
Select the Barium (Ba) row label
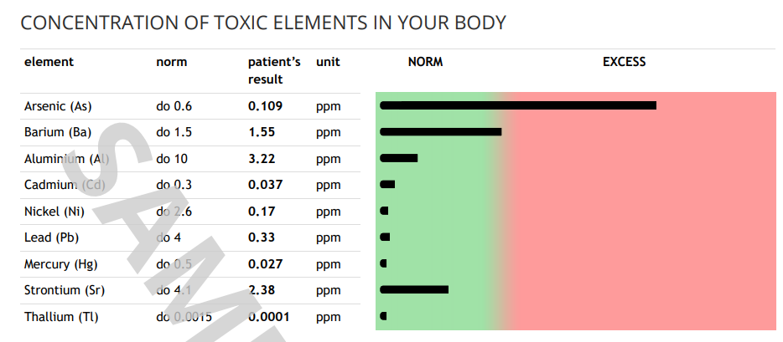(58, 132)
